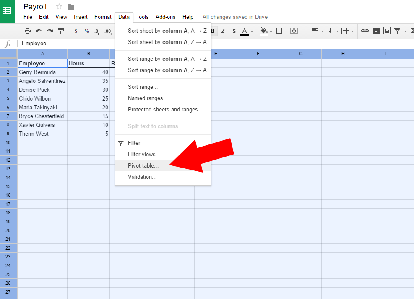Open the Edit menu

[x=44, y=17]
